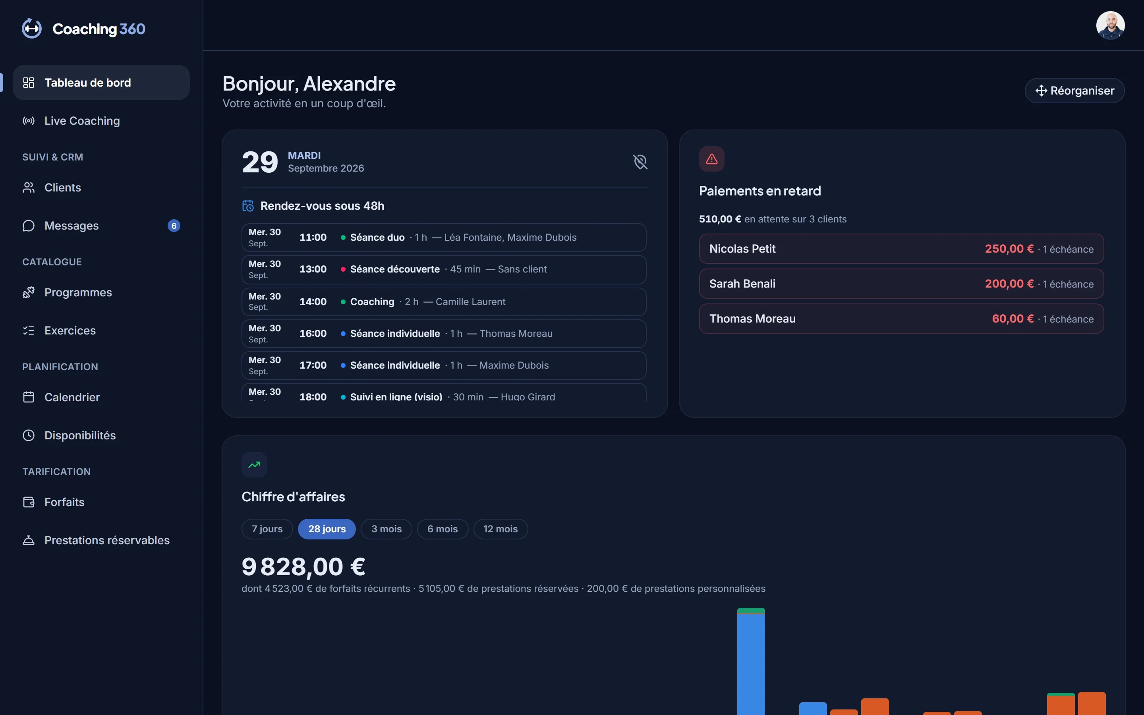Click the Prestations réservables bell icon
This screenshot has height=715, width=1144.
pos(28,540)
